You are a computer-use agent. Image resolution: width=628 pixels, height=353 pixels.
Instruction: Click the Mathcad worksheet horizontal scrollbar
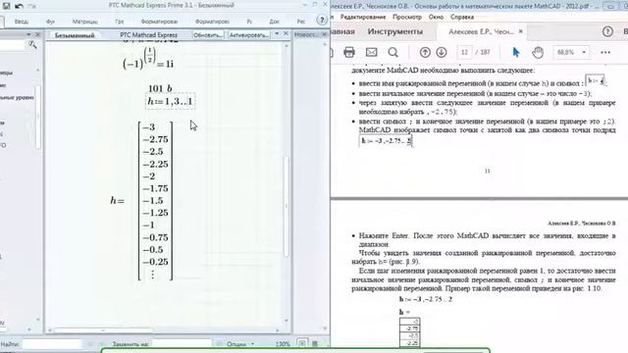pos(103,330)
